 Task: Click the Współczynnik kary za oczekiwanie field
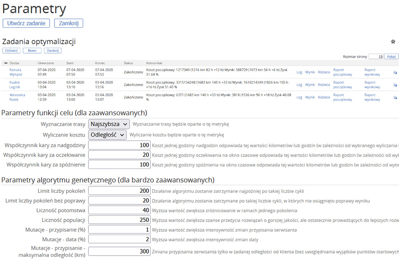[119, 155]
